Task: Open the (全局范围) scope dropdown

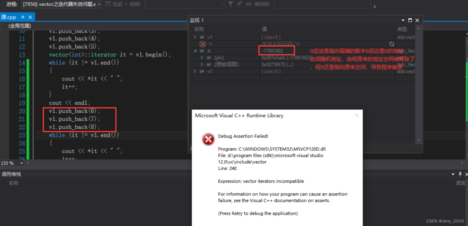Action: [20, 26]
